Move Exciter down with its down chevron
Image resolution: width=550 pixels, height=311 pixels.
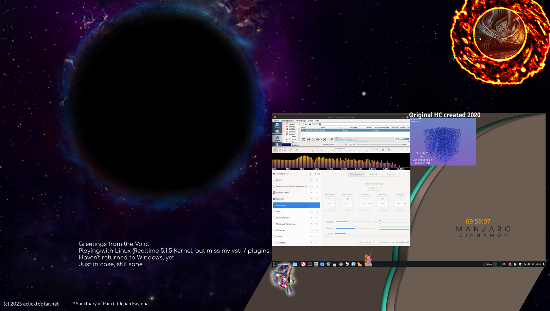click(317, 237)
